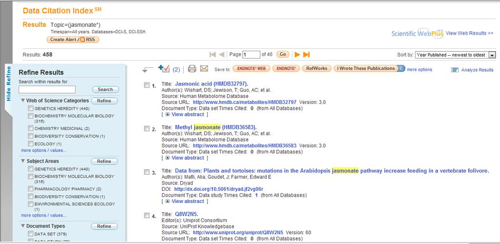The height and width of the screenshot is (244, 500).
Task: Go to previous page arrow icon
Action: pos(222,55)
